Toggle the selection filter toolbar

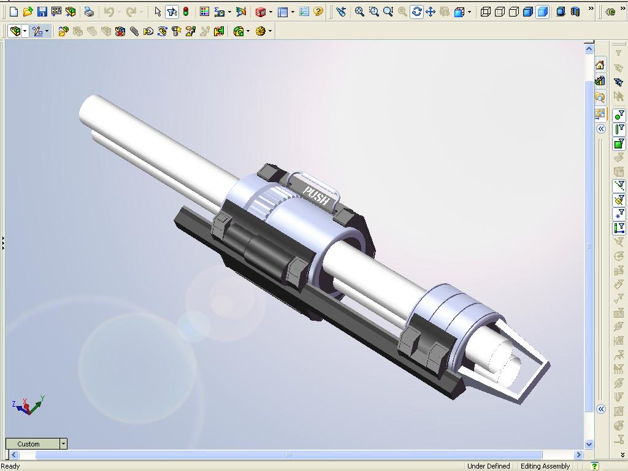click(x=172, y=12)
